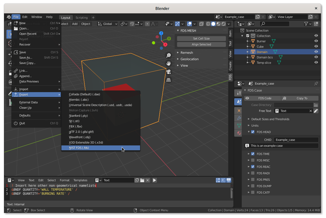Expand FDS REAC panel arrow
326x218 pixels.
[x=249, y=167]
